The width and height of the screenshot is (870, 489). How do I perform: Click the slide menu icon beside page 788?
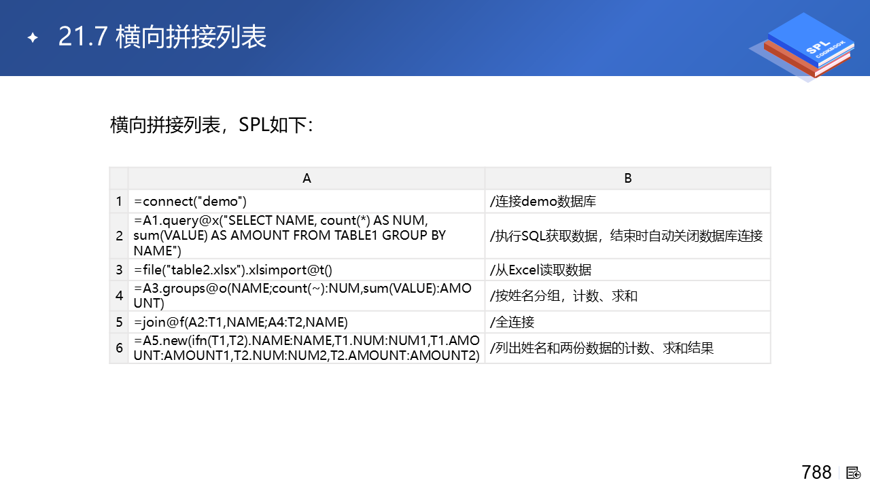coord(854,473)
